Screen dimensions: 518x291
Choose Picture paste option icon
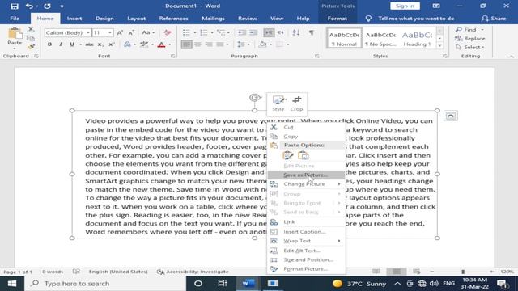(x=304, y=155)
